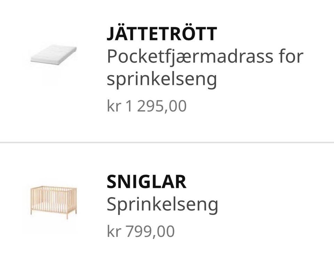This screenshot has height=270, width=334.
Task: Tap the JÄTTETRÖTT mattress icon
Action: coord(53,55)
